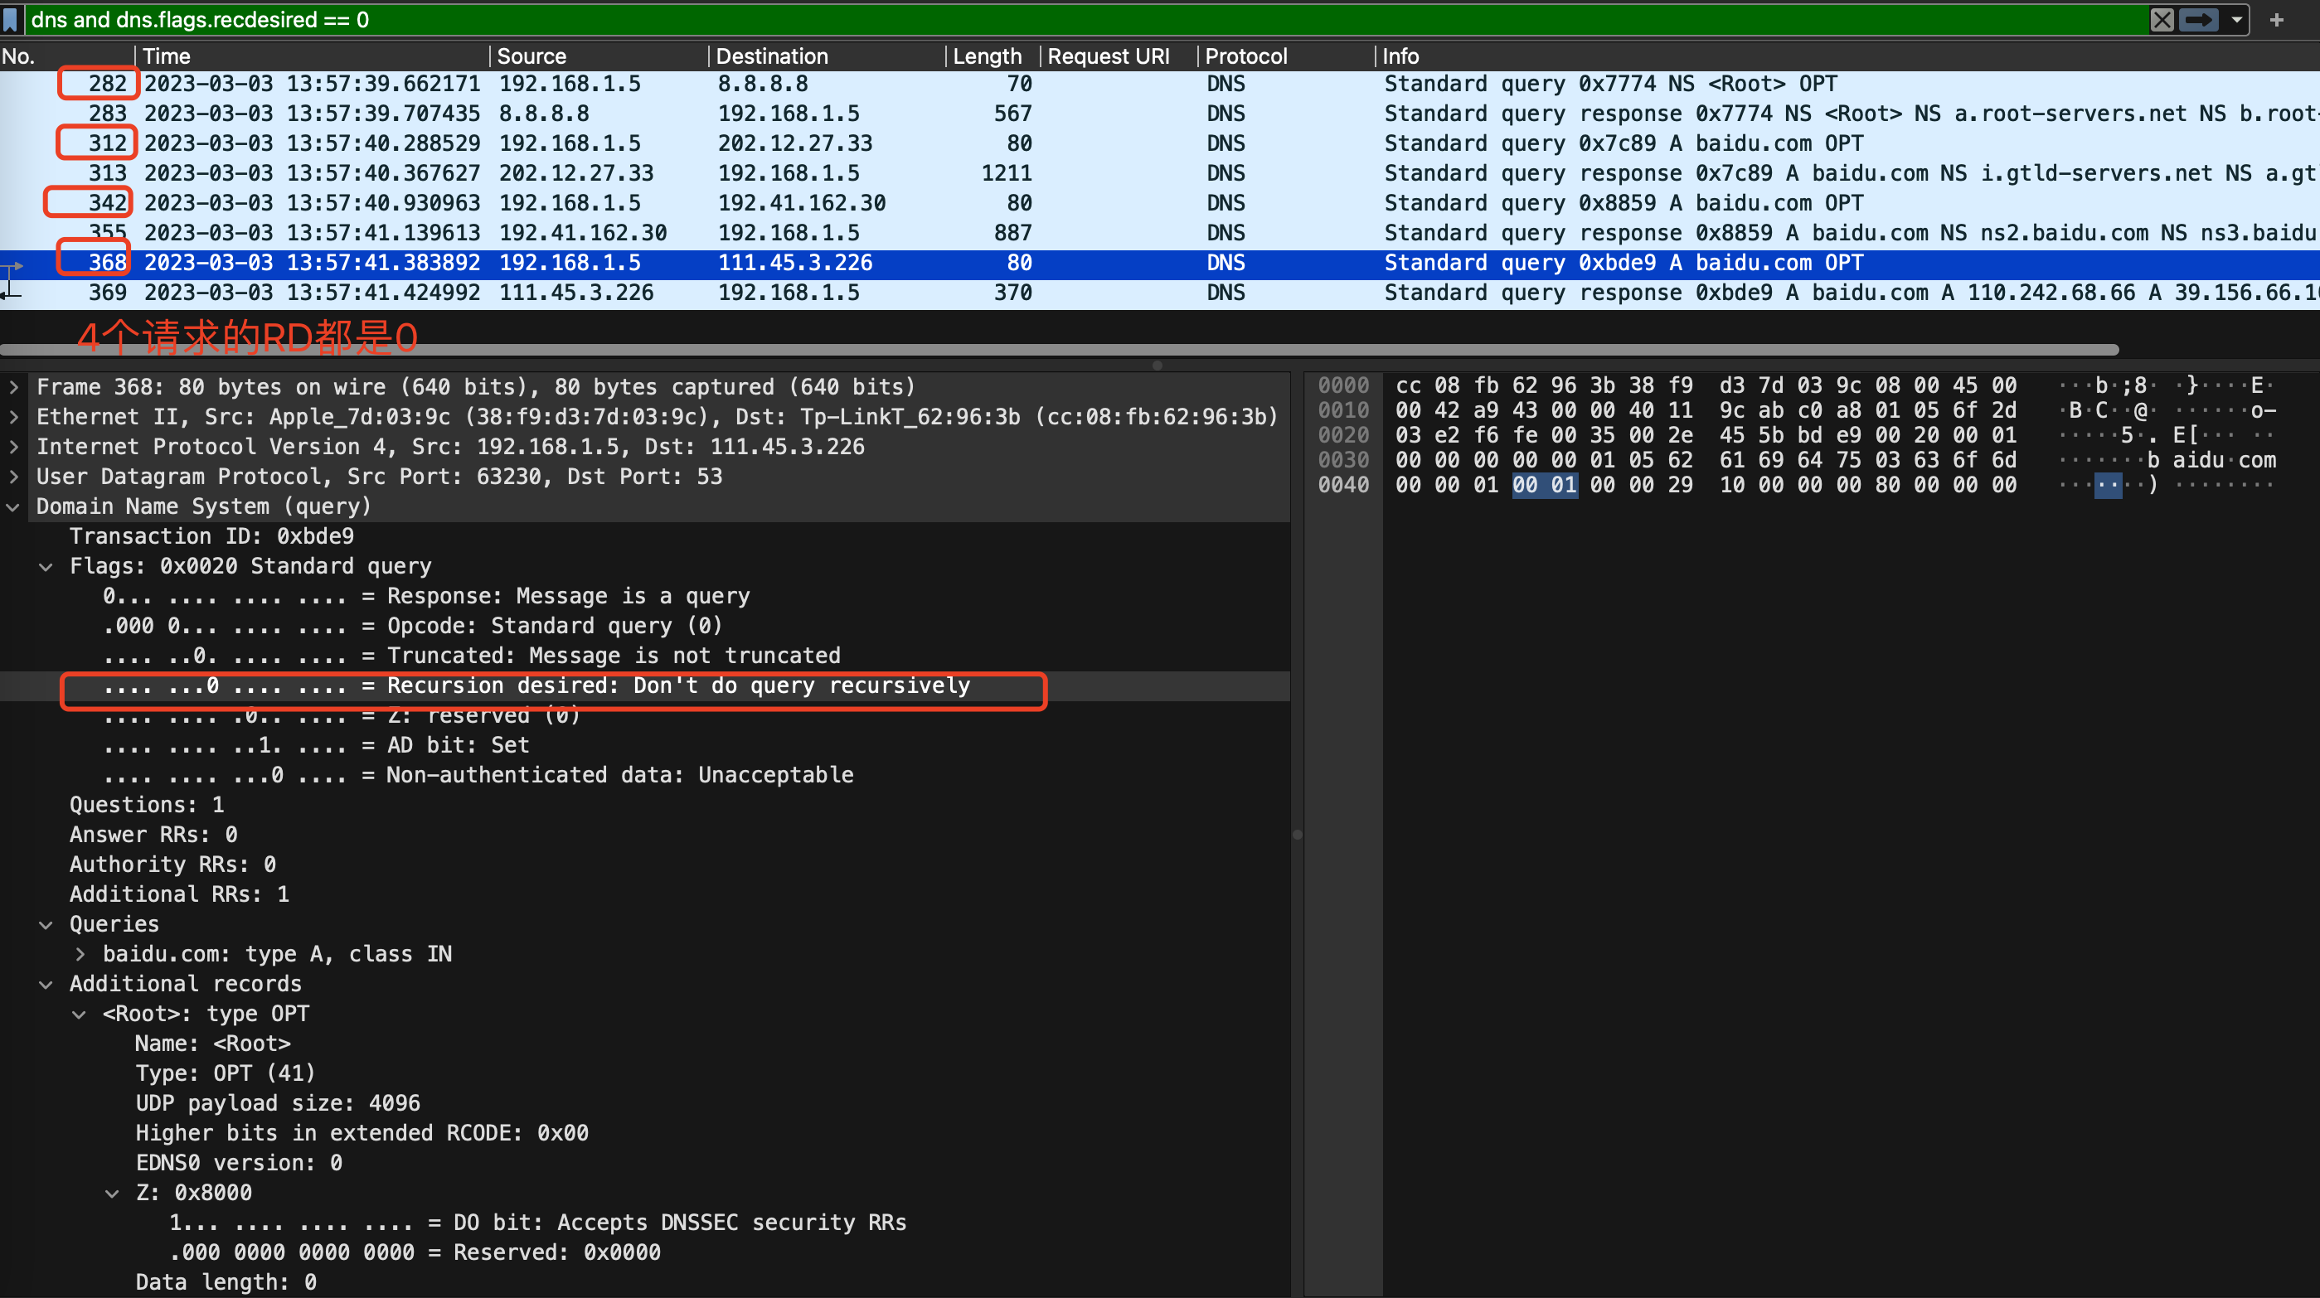
Task: Select the Name: <Root> field
Action: (x=212, y=1044)
